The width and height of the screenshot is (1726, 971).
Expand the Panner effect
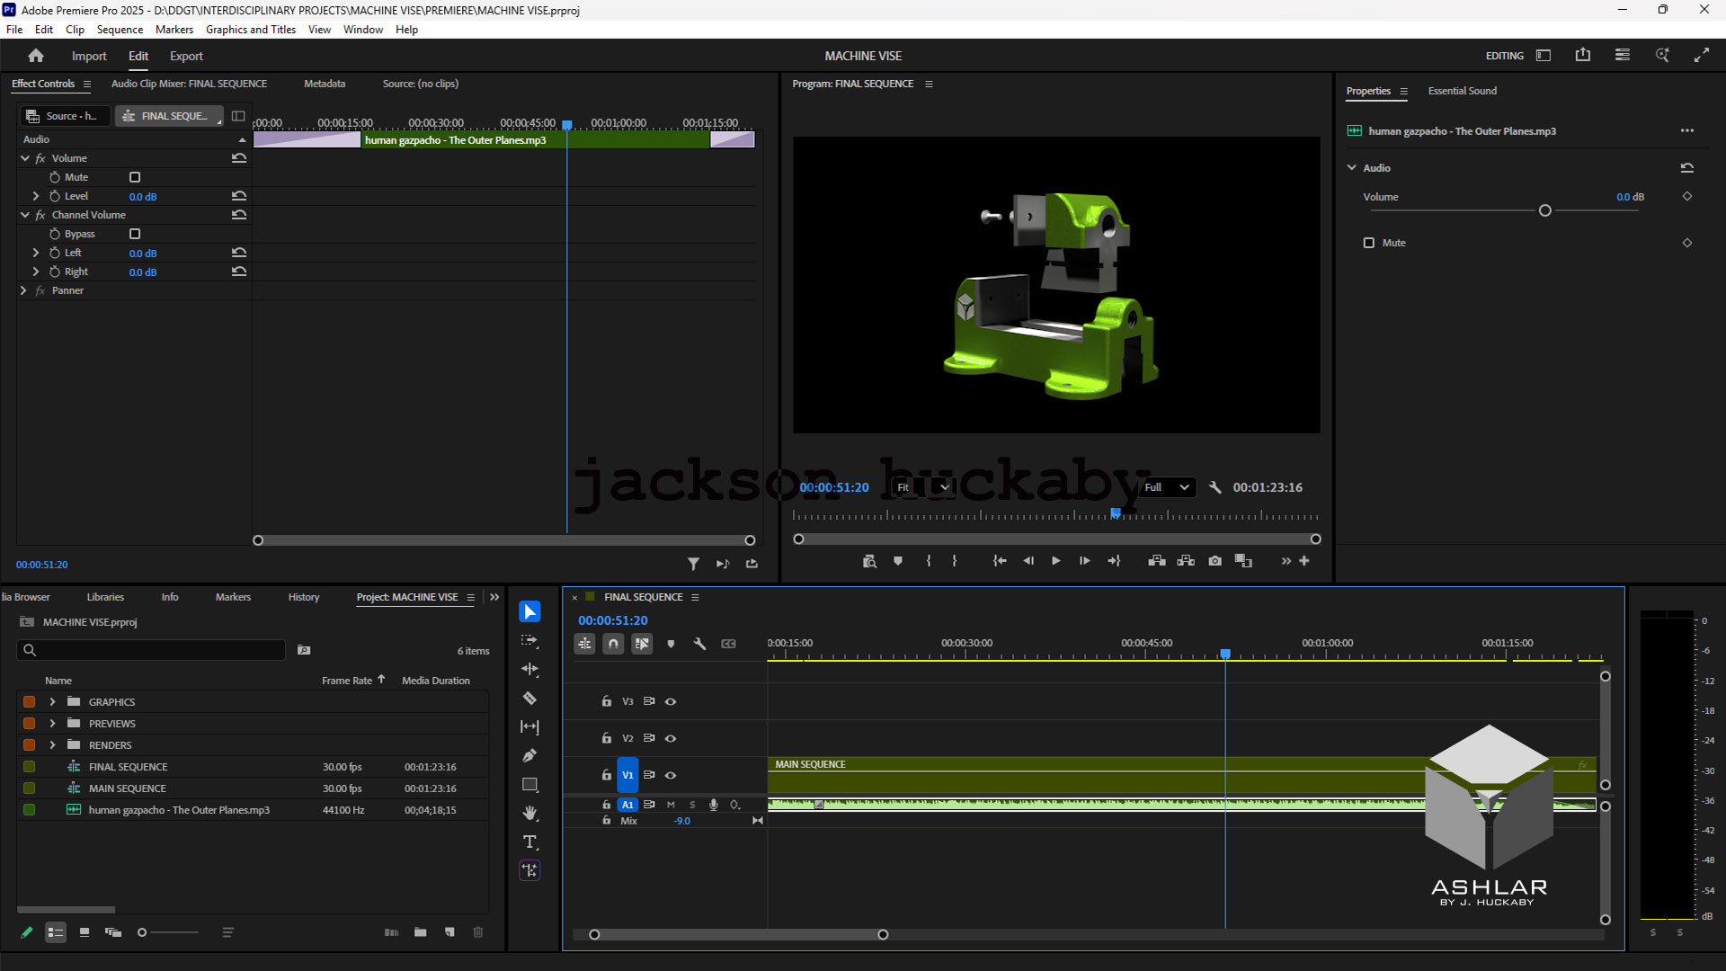pyautogui.click(x=23, y=290)
